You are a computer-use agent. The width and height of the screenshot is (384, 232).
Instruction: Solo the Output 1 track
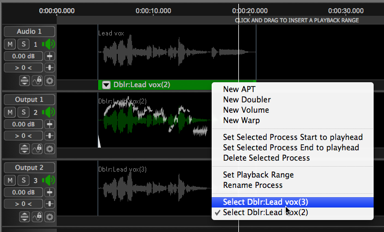tap(23, 112)
